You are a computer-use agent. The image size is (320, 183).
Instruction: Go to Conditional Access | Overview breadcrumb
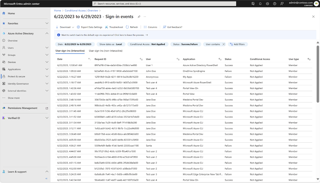(81, 10)
